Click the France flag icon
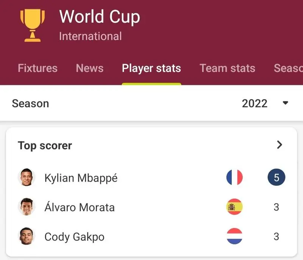Image resolution: width=303 pixels, height=260 pixels. click(234, 177)
